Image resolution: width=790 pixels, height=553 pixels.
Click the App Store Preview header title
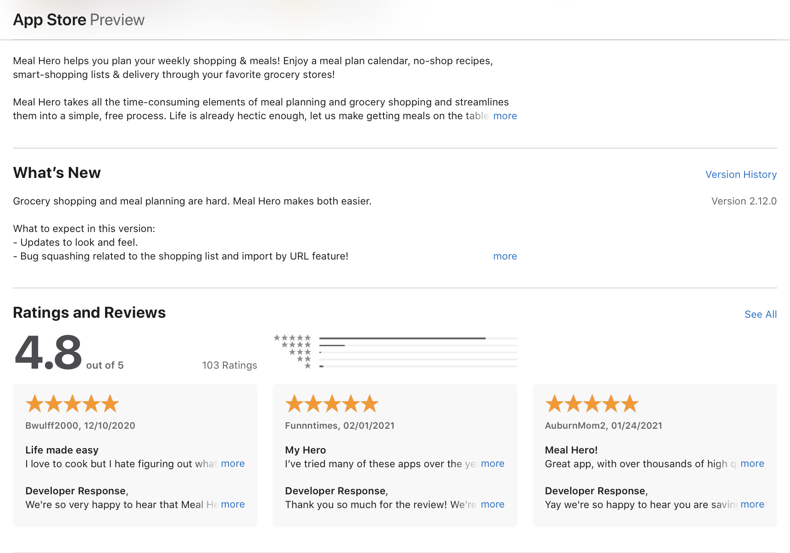[78, 20]
